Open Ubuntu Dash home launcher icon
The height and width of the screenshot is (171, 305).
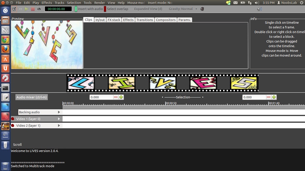[5, 10]
